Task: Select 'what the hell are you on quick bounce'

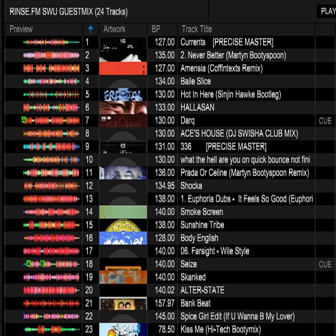Action: (245, 160)
